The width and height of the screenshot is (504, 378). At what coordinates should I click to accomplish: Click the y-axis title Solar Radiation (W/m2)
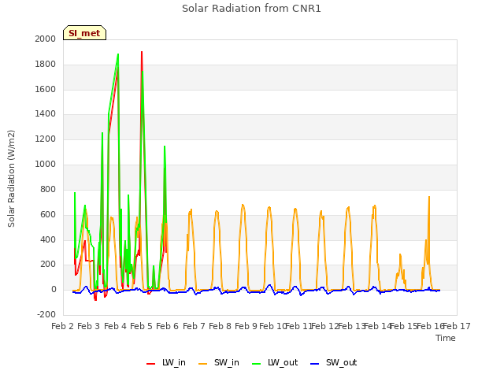click(11, 179)
